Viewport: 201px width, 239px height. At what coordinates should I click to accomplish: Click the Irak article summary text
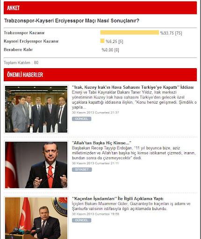coord(134,100)
